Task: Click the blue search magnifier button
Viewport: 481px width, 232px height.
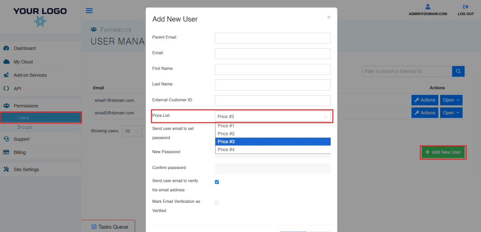Action: (458, 71)
